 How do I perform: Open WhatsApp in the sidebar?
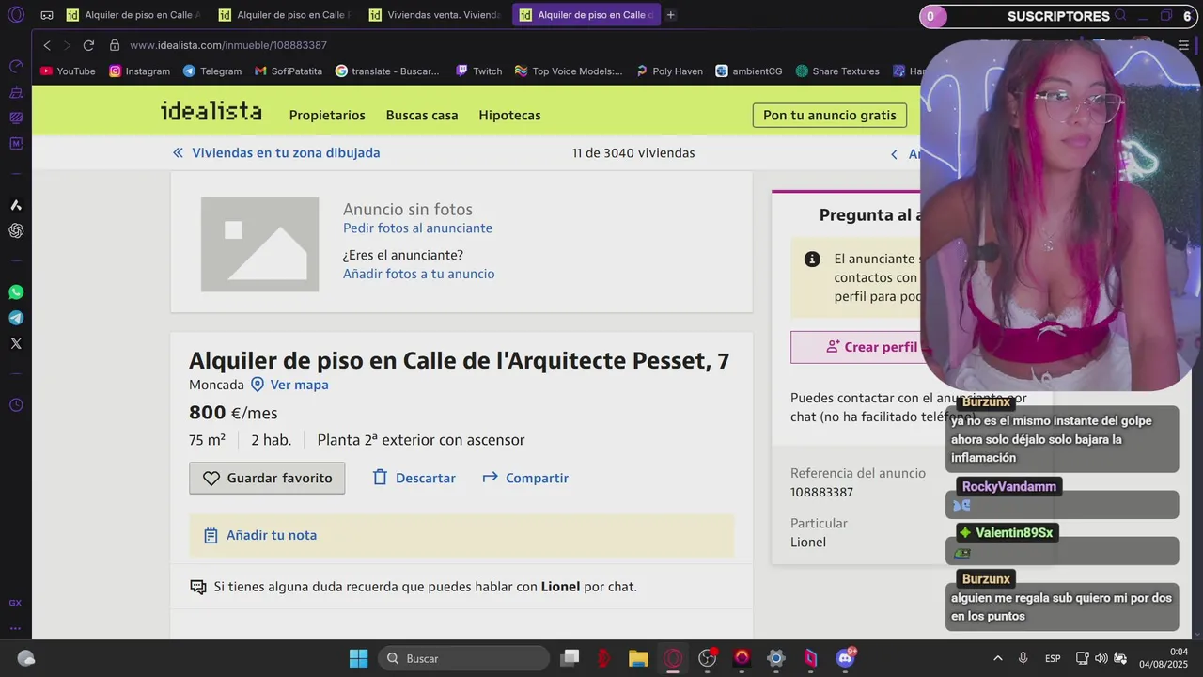[16, 292]
